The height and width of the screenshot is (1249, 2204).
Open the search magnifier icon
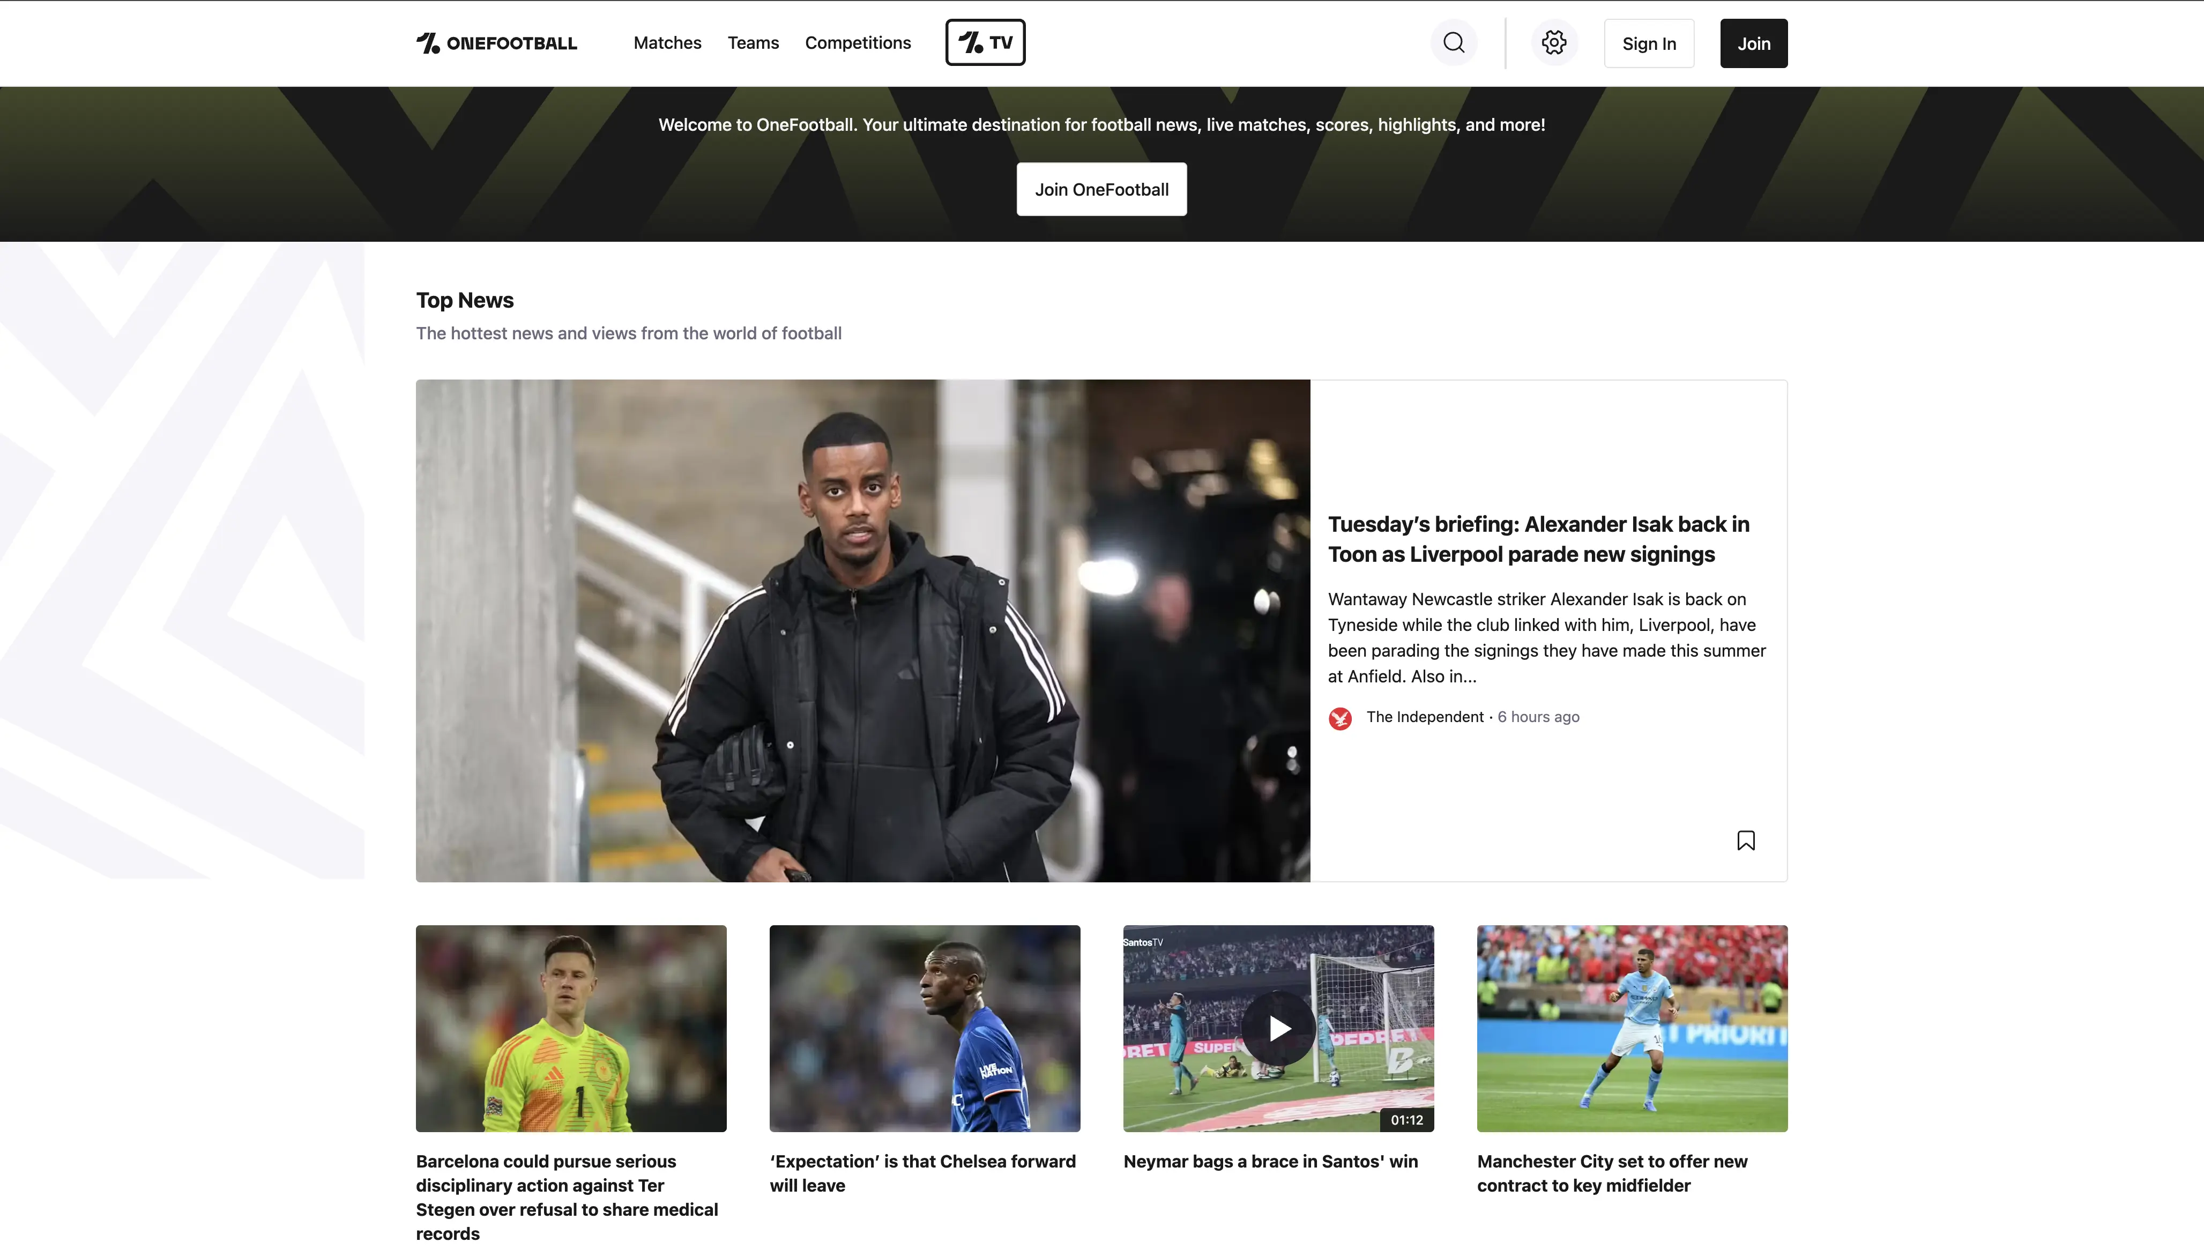tap(1454, 43)
